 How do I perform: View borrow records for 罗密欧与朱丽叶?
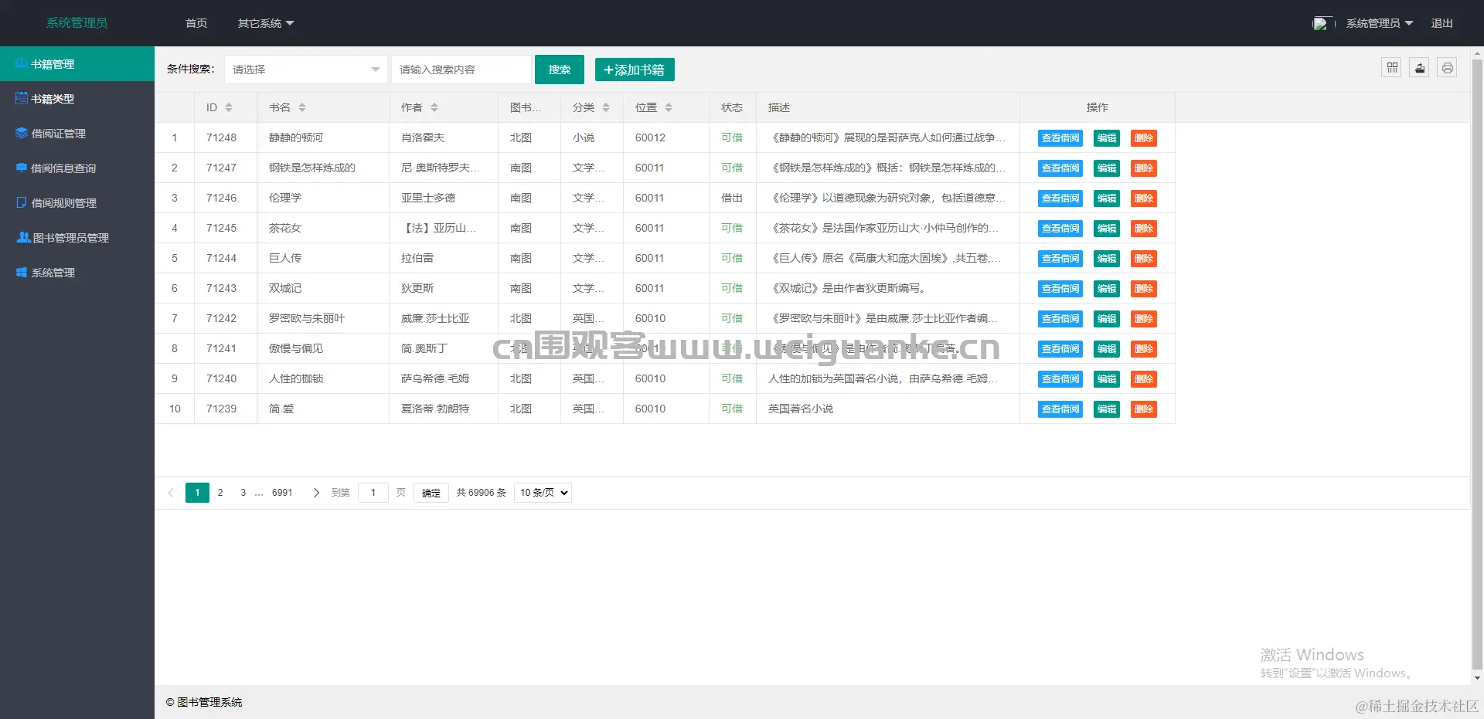click(1060, 319)
